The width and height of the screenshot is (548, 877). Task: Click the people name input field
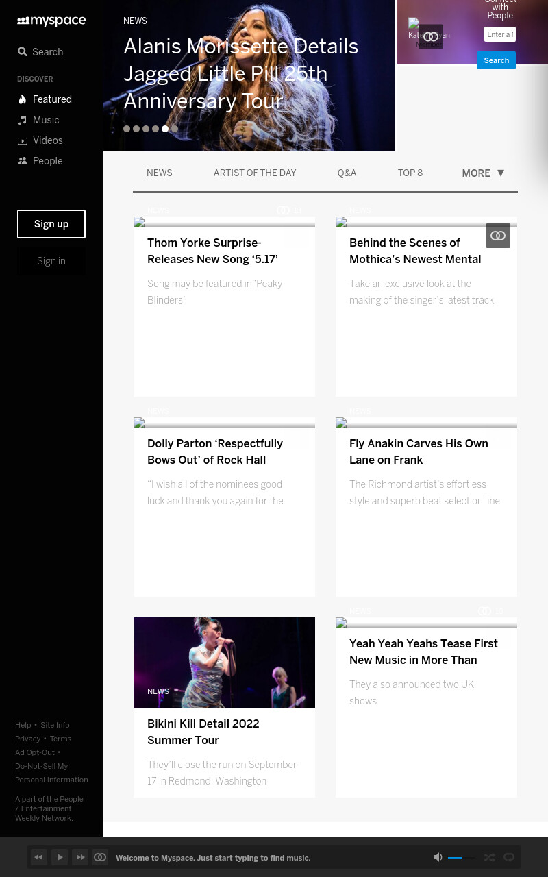point(500,34)
